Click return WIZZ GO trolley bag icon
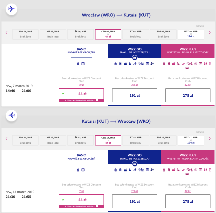 tap(120, 170)
